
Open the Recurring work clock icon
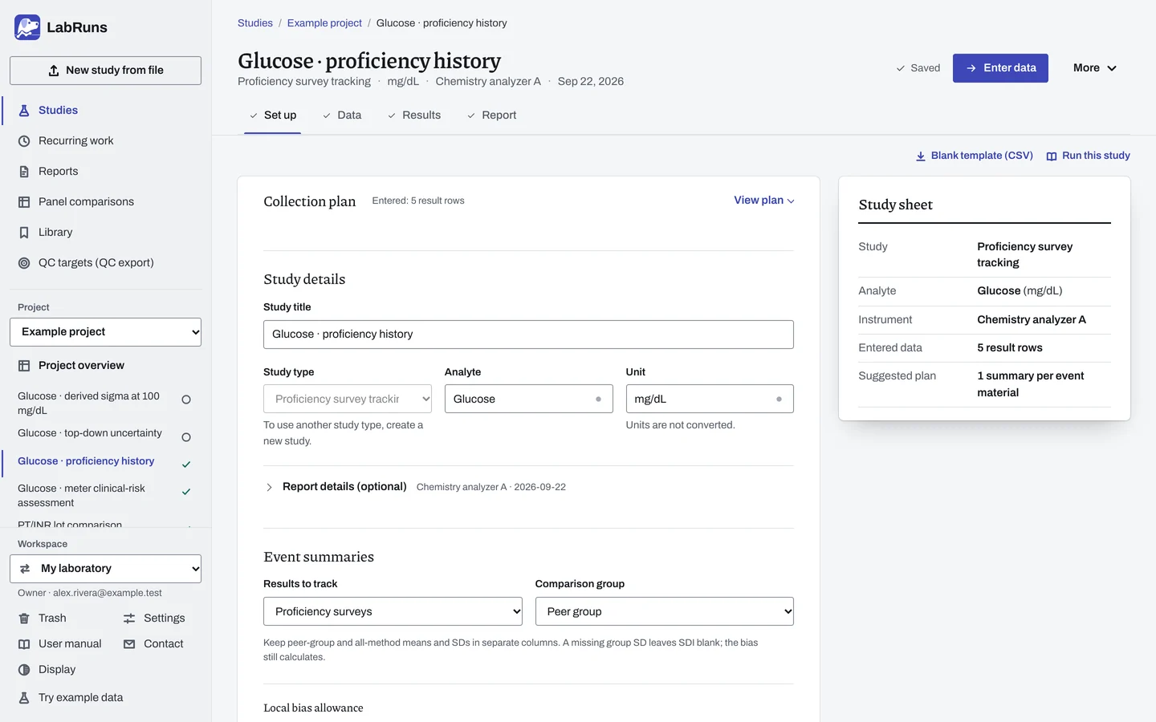tap(24, 141)
